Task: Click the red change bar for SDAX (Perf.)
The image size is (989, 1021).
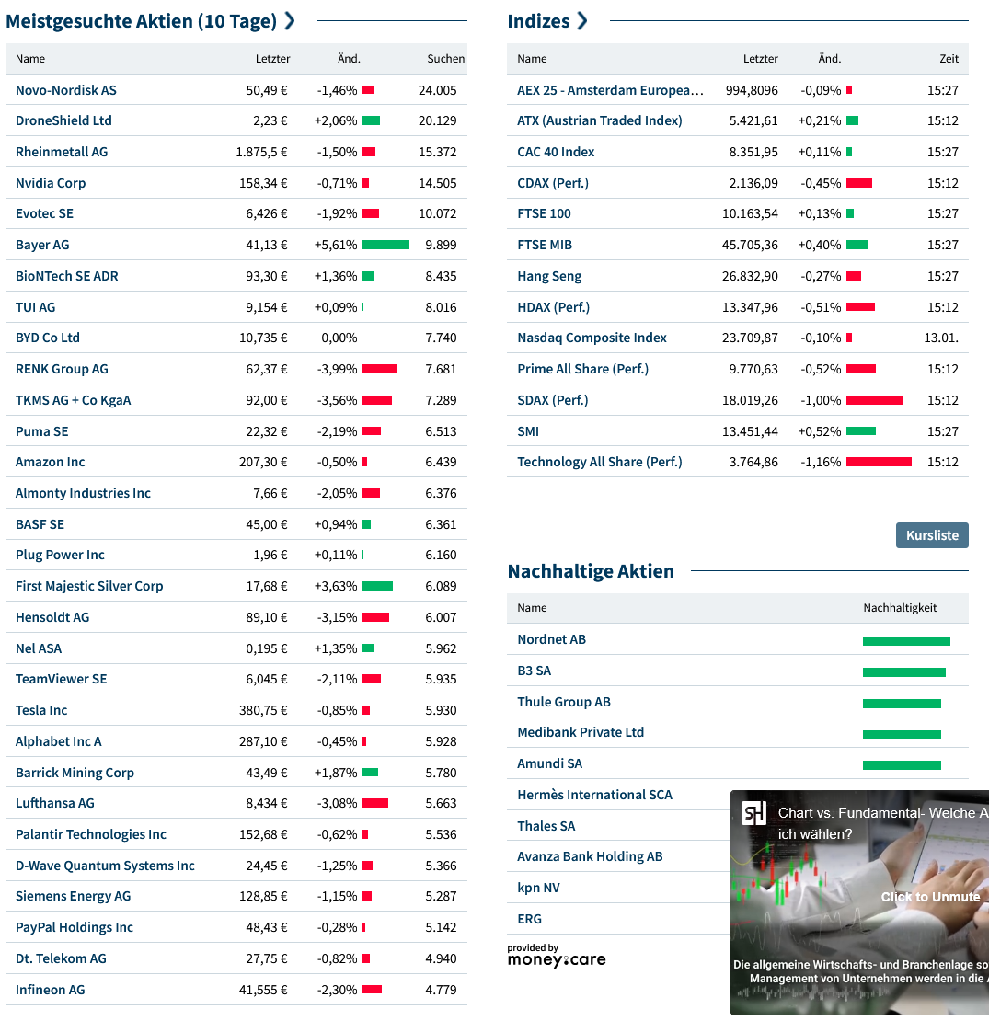Action: [x=874, y=400]
